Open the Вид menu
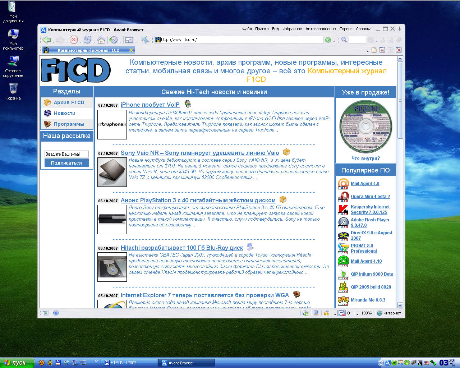The height and width of the screenshot is (368, 460). coord(275,29)
